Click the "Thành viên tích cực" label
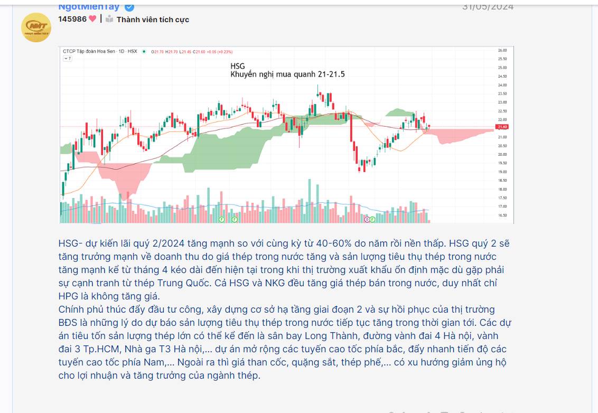Screen dimensions: 598x413 (153, 20)
